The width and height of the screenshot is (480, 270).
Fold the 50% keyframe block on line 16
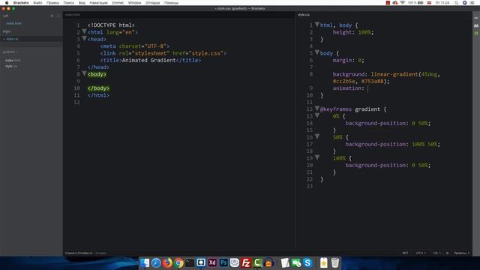pos(317,136)
